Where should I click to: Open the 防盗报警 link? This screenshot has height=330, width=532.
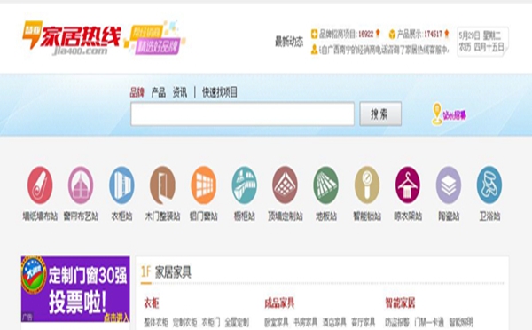tap(397, 322)
